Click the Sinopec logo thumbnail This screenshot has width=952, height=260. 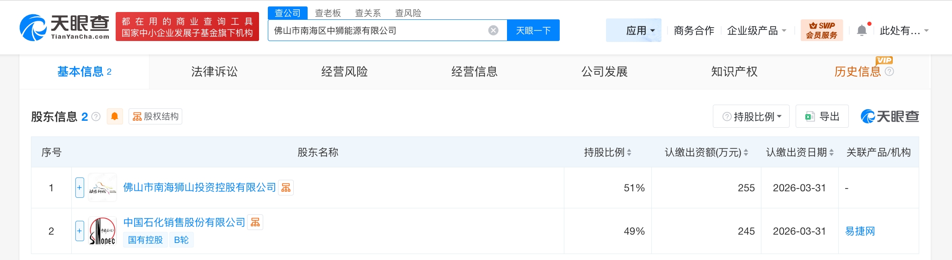[102, 231]
